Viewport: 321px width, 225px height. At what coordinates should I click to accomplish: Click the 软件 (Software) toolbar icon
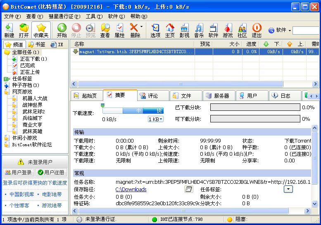213,30
